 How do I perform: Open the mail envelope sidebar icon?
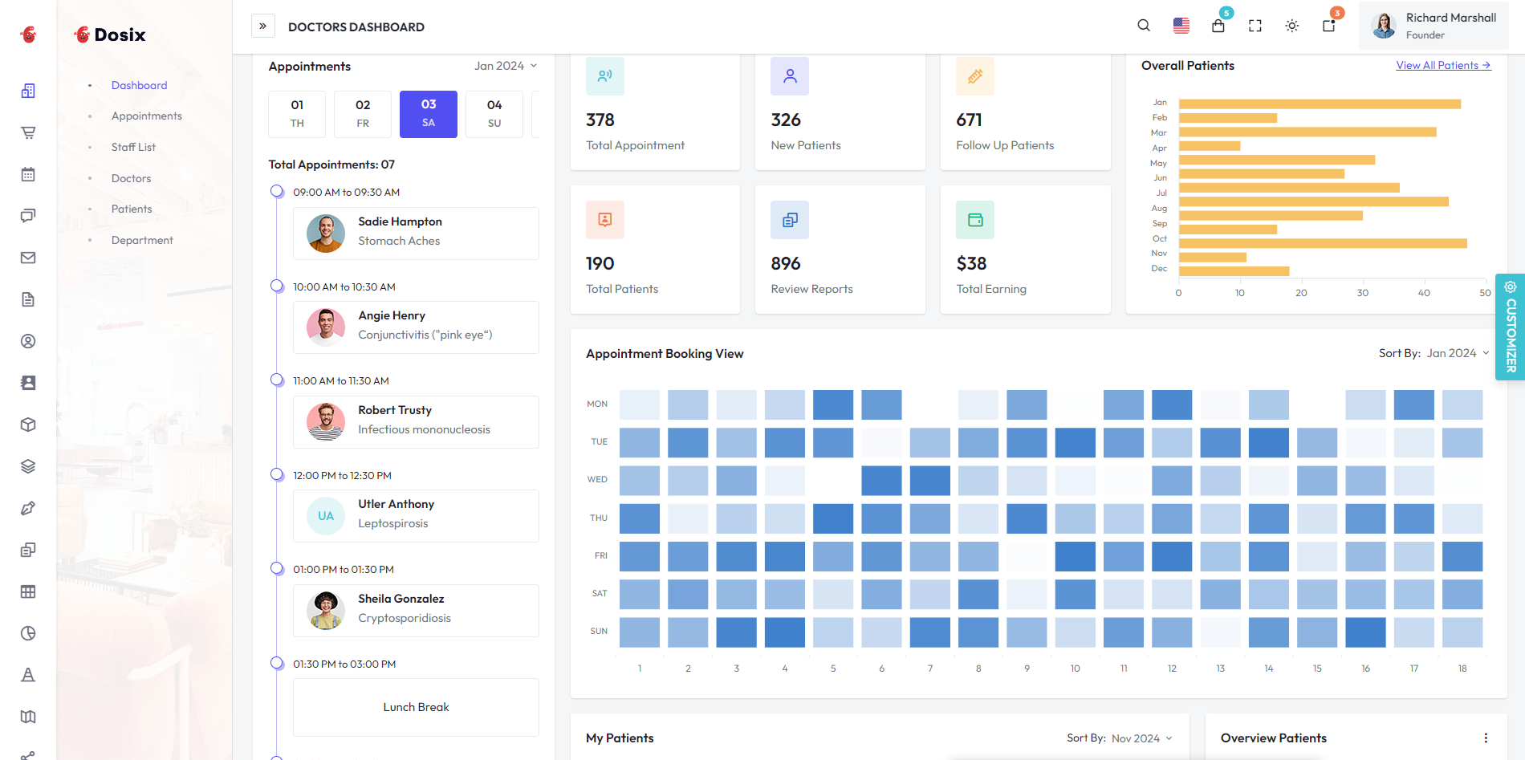pyautogui.click(x=28, y=258)
